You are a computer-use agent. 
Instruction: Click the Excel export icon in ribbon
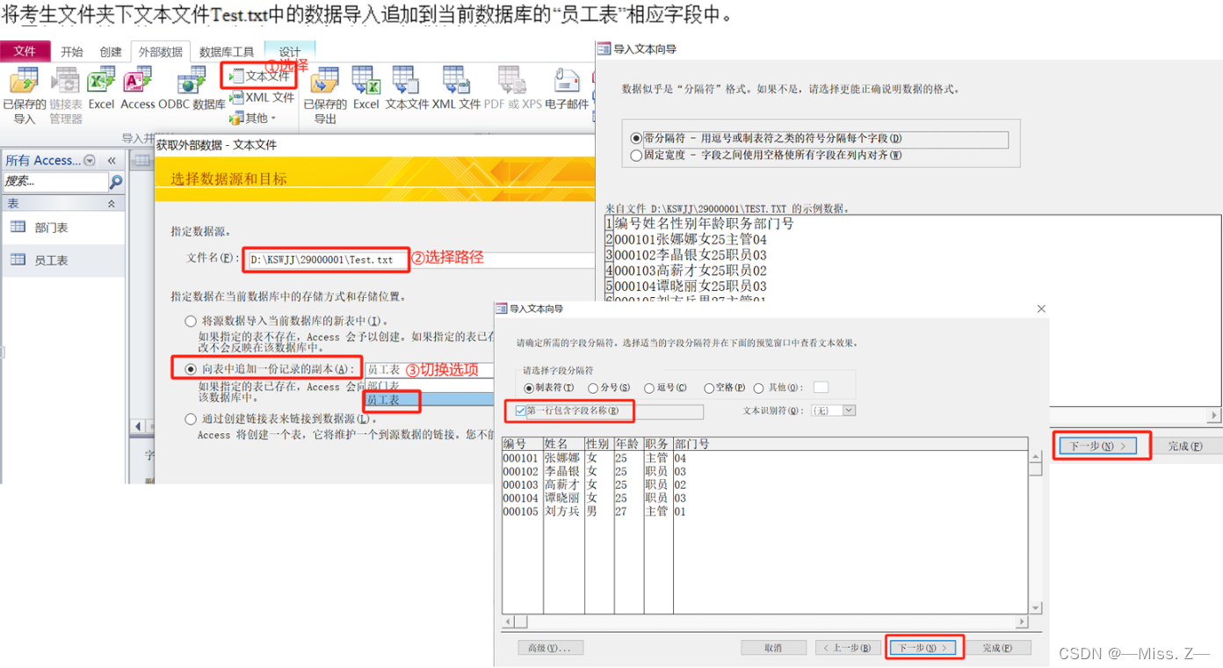coord(365,90)
